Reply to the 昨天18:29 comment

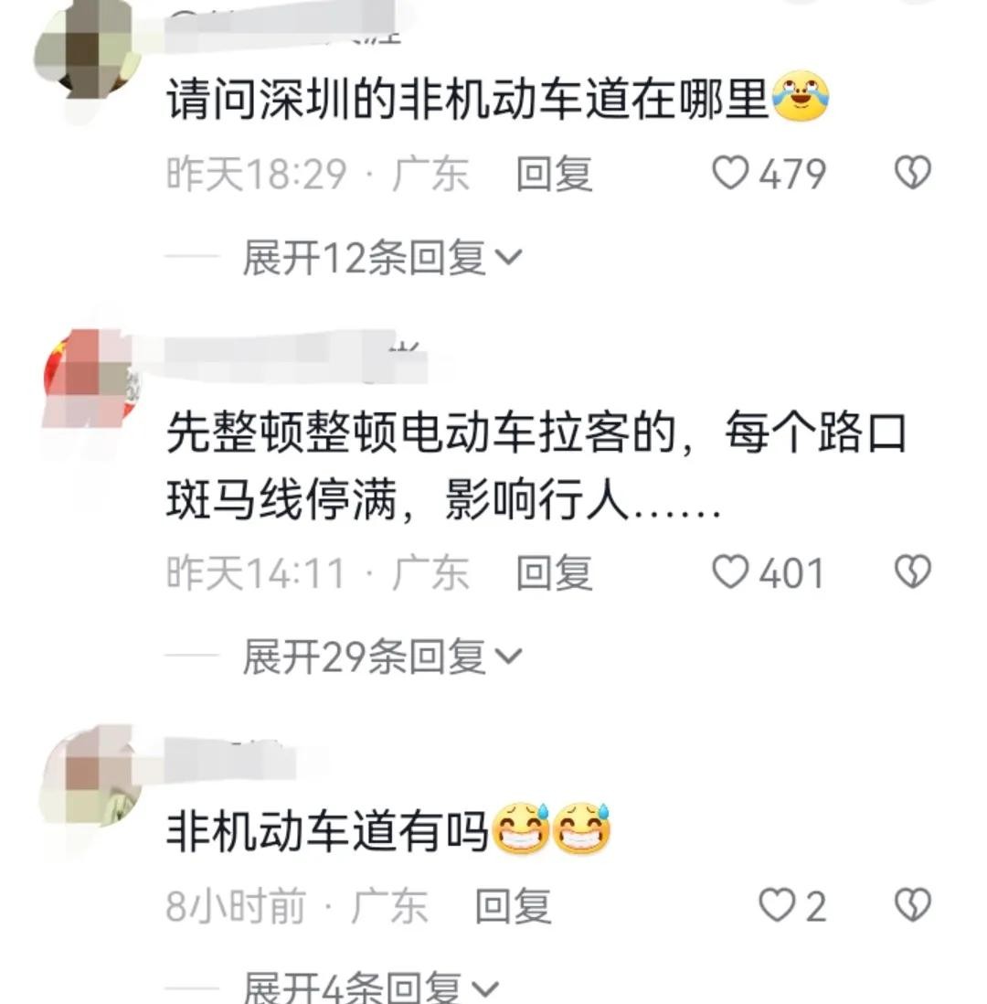click(555, 174)
